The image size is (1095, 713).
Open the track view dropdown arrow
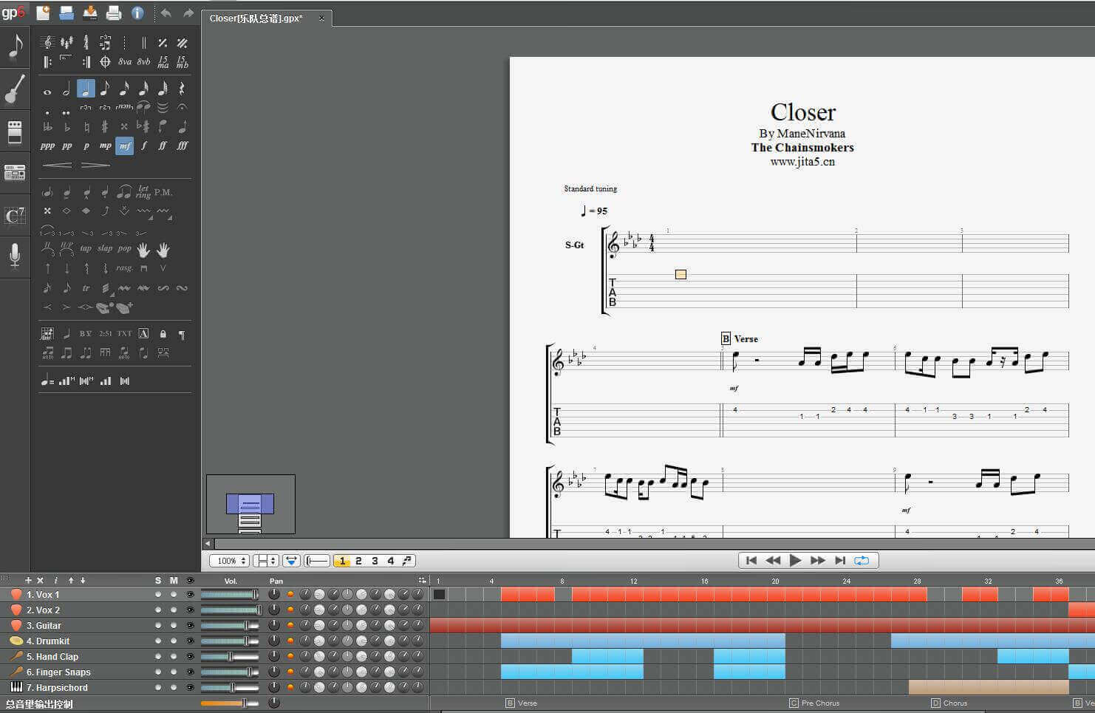coord(292,561)
